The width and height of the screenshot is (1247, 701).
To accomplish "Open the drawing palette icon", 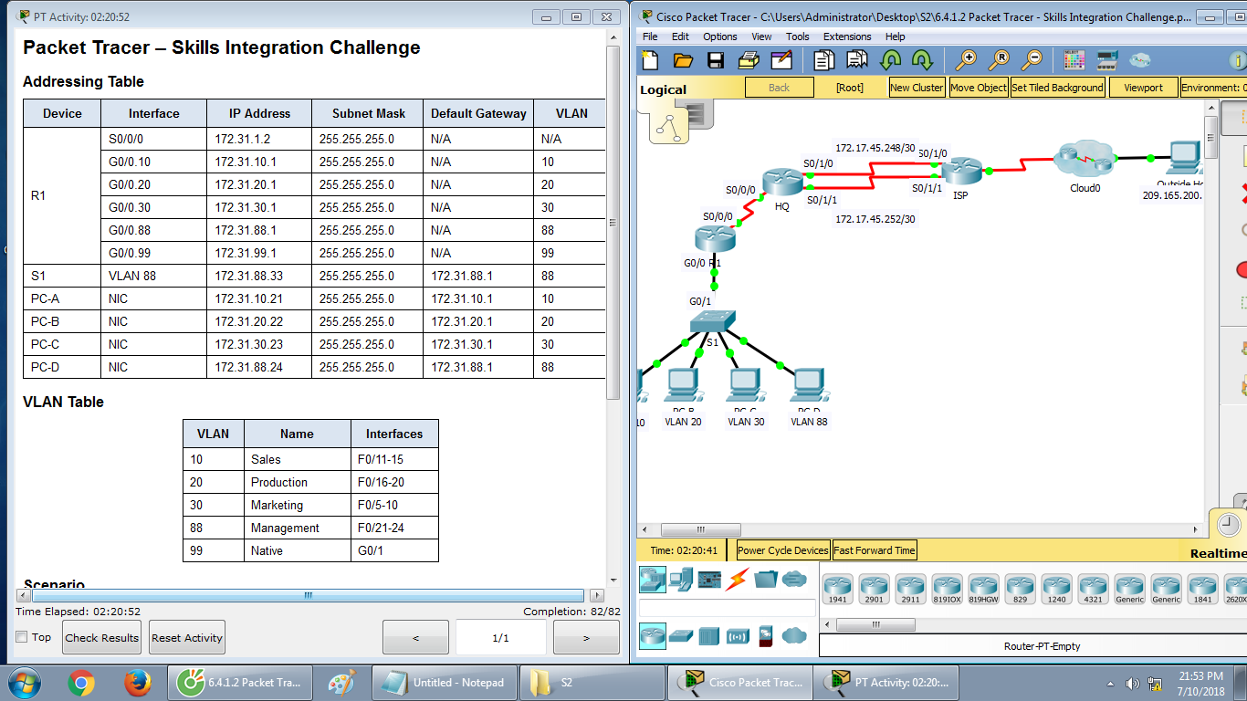I will click(x=1074, y=60).
